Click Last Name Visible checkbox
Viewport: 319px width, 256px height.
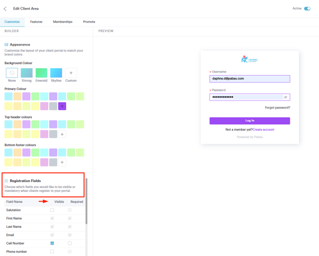click(52, 226)
